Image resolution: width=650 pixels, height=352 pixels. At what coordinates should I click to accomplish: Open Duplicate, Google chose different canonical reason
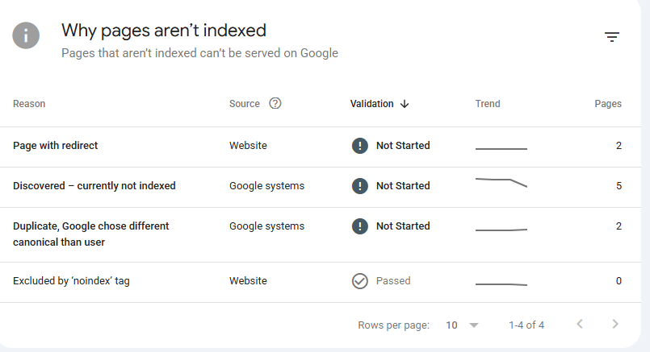(x=90, y=234)
